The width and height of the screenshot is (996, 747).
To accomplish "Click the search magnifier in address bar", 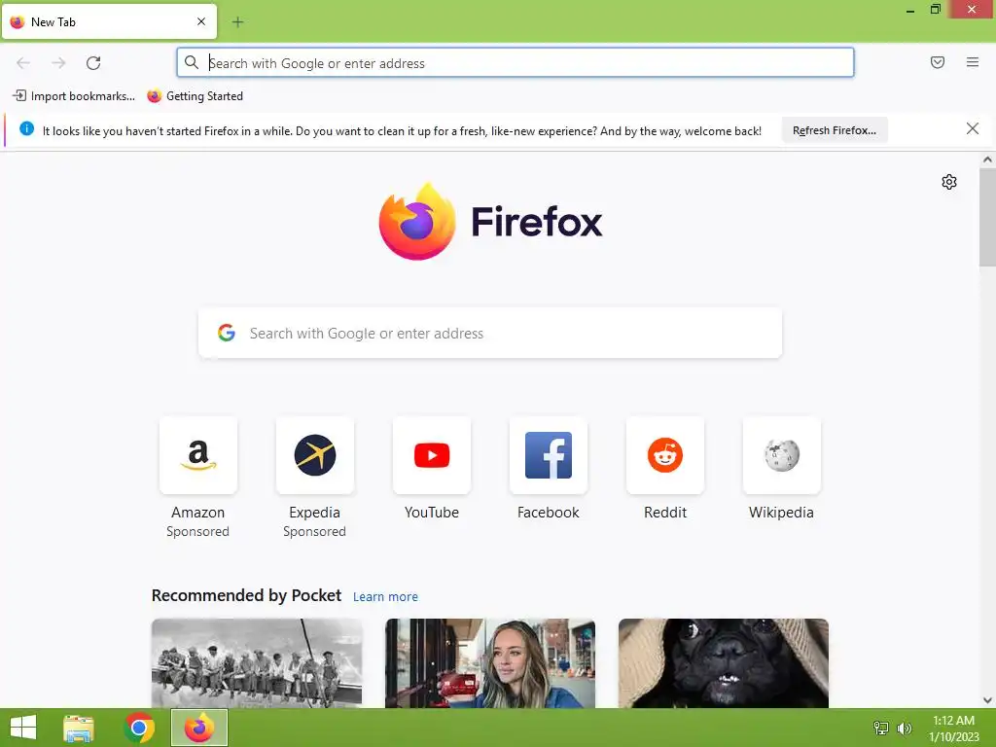I will click(x=192, y=62).
